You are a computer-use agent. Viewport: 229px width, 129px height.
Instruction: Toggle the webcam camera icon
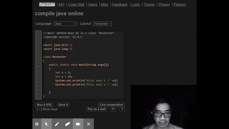(78, 124)
